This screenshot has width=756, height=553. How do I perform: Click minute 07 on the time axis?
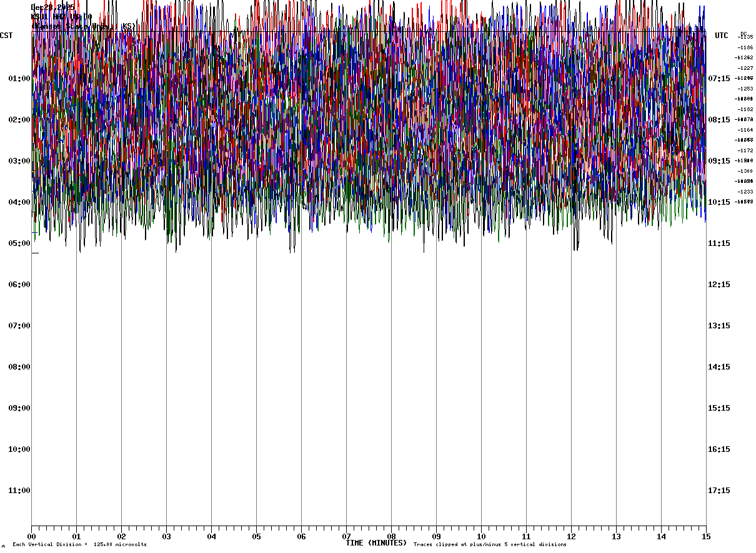click(x=346, y=537)
